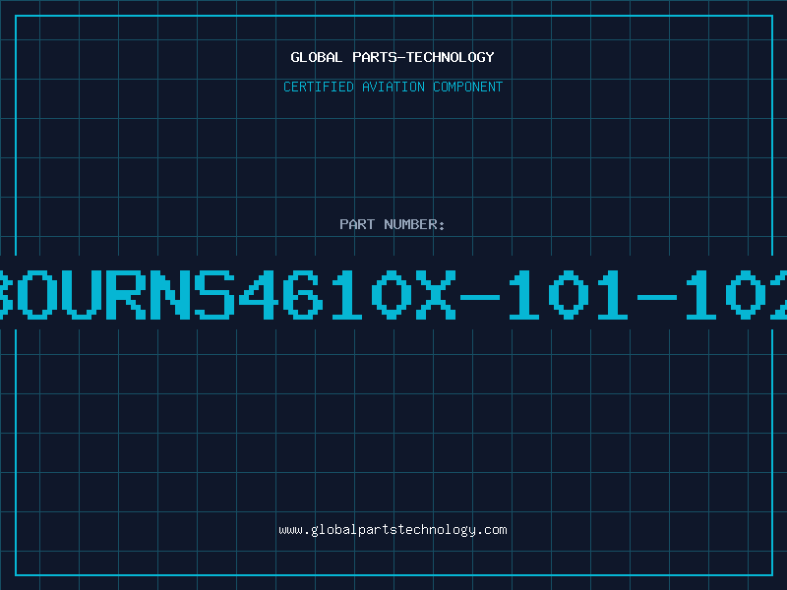Click the GLOBAL PARTS-TECHNOLOGY heading

click(x=393, y=57)
